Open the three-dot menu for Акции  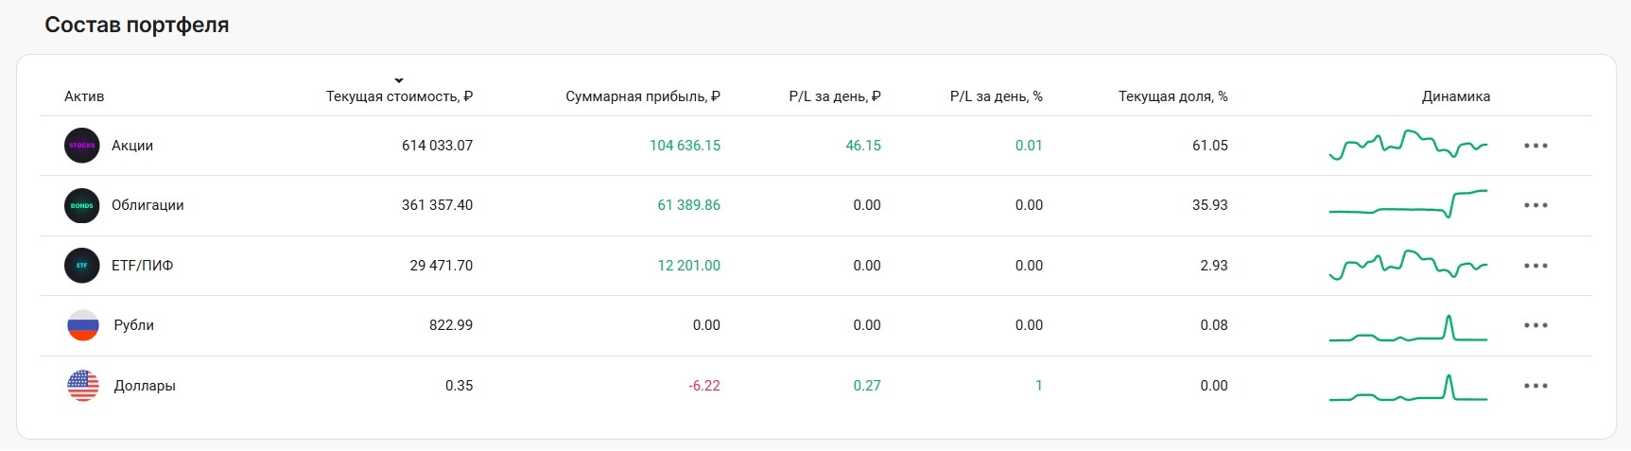[x=1536, y=146]
